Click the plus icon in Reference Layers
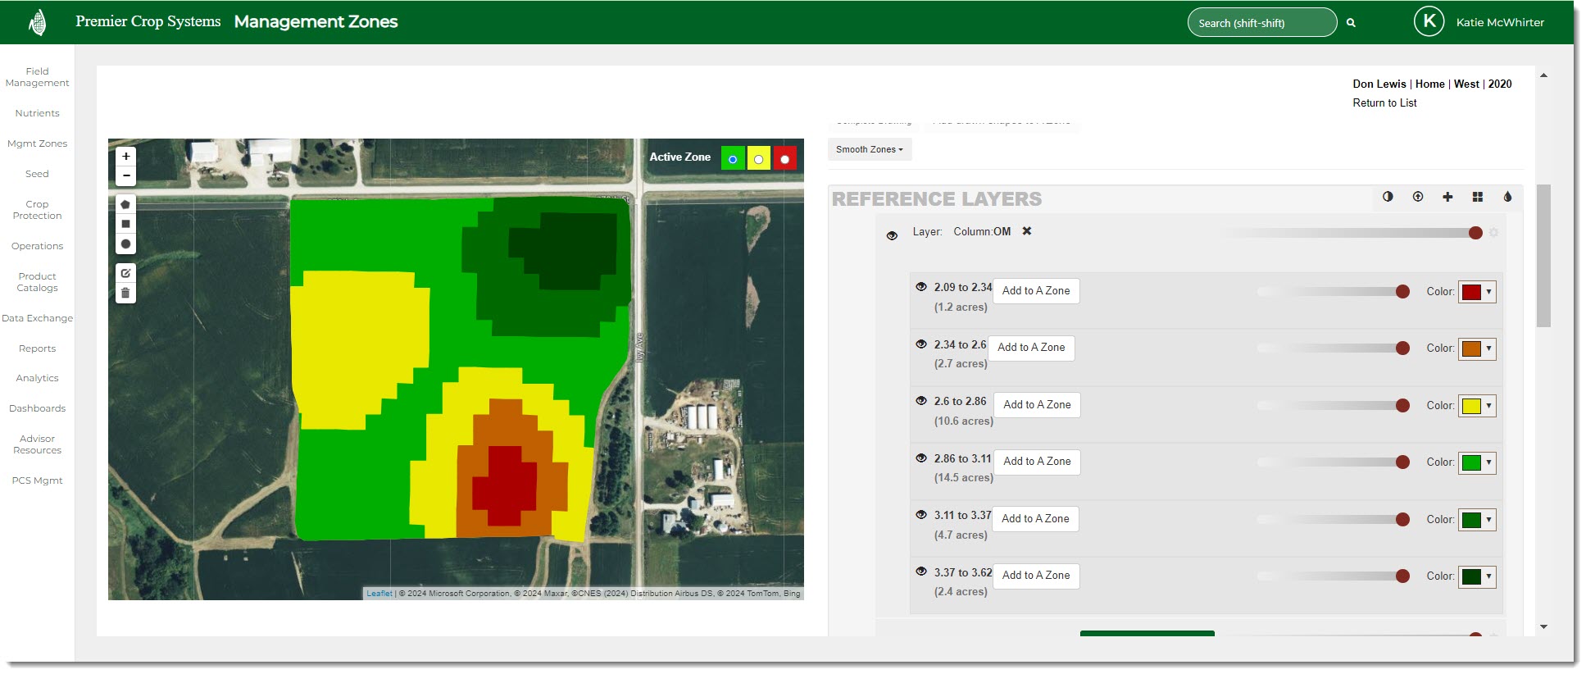 (x=1447, y=197)
